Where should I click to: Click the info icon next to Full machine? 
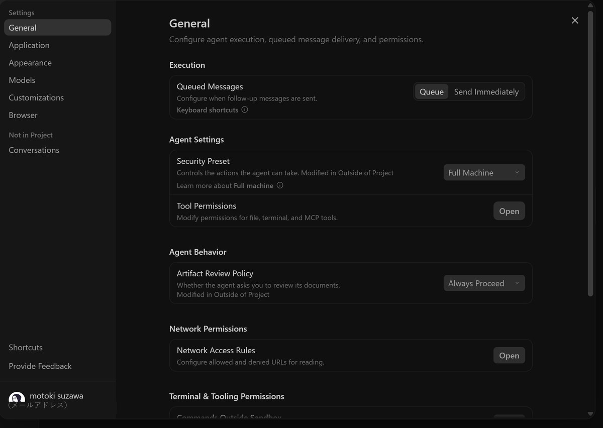coord(280,185)
